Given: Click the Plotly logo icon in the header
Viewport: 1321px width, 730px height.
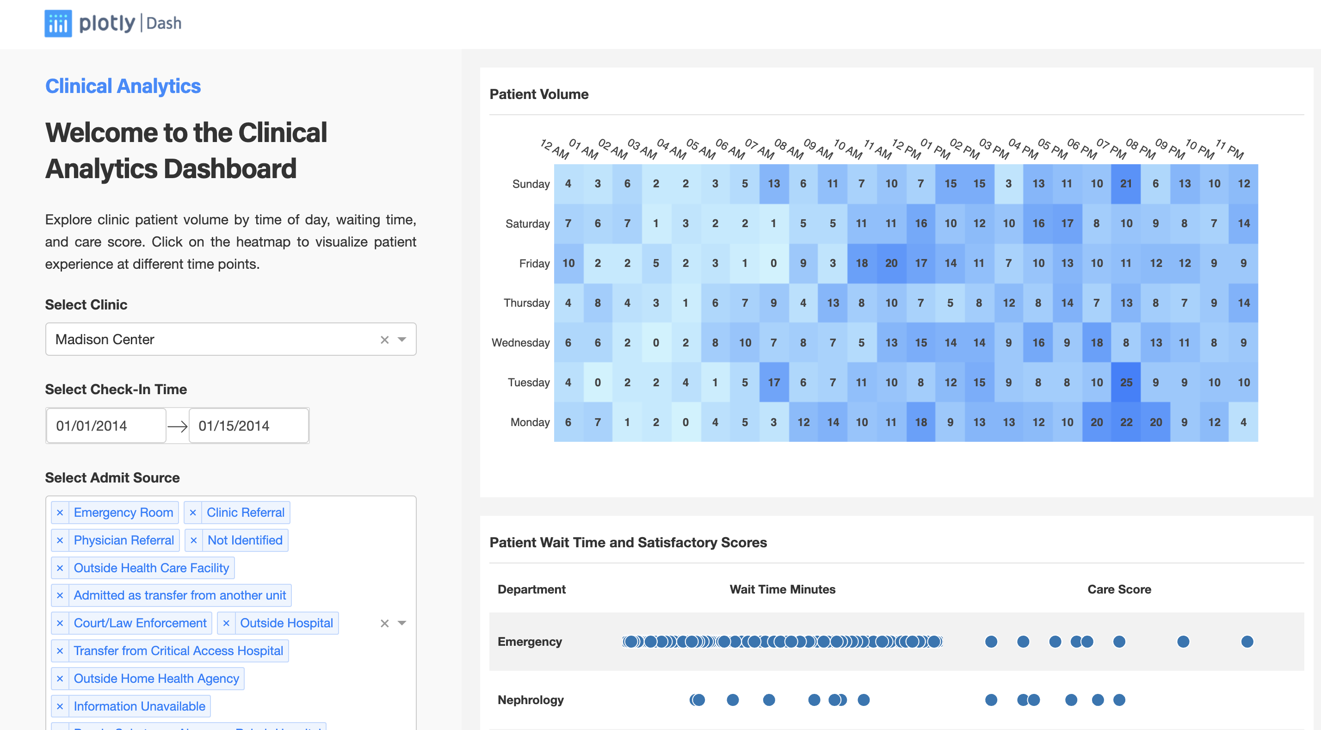Looking at the screenshot, I should [57, 23].
